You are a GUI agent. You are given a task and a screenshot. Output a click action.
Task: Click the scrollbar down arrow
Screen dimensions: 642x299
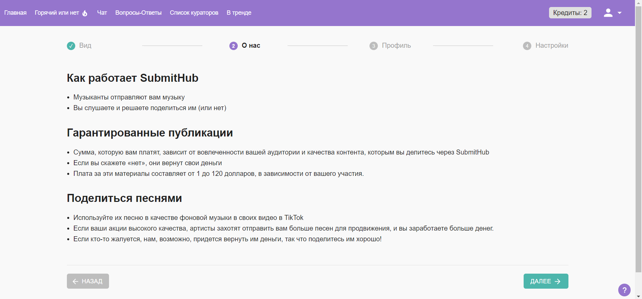639,296
